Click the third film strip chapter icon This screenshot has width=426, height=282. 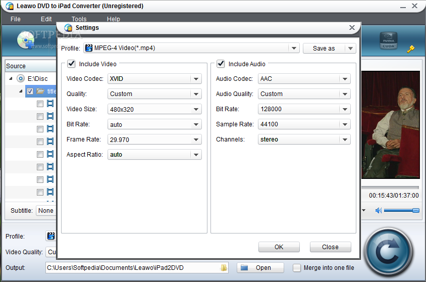click(50, 129)
